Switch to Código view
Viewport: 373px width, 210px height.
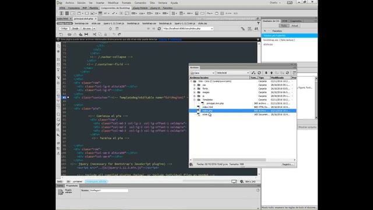point(64,29)
